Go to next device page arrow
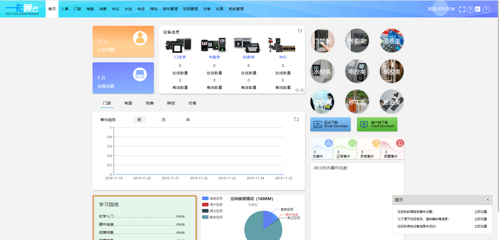The image size is (499, 240). (302, 90)
